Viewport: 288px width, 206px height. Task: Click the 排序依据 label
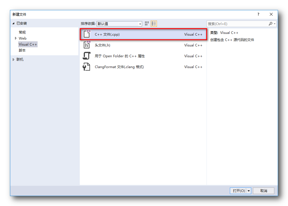88,24
